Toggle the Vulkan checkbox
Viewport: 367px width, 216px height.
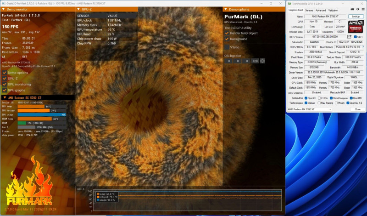click(306, 103)
